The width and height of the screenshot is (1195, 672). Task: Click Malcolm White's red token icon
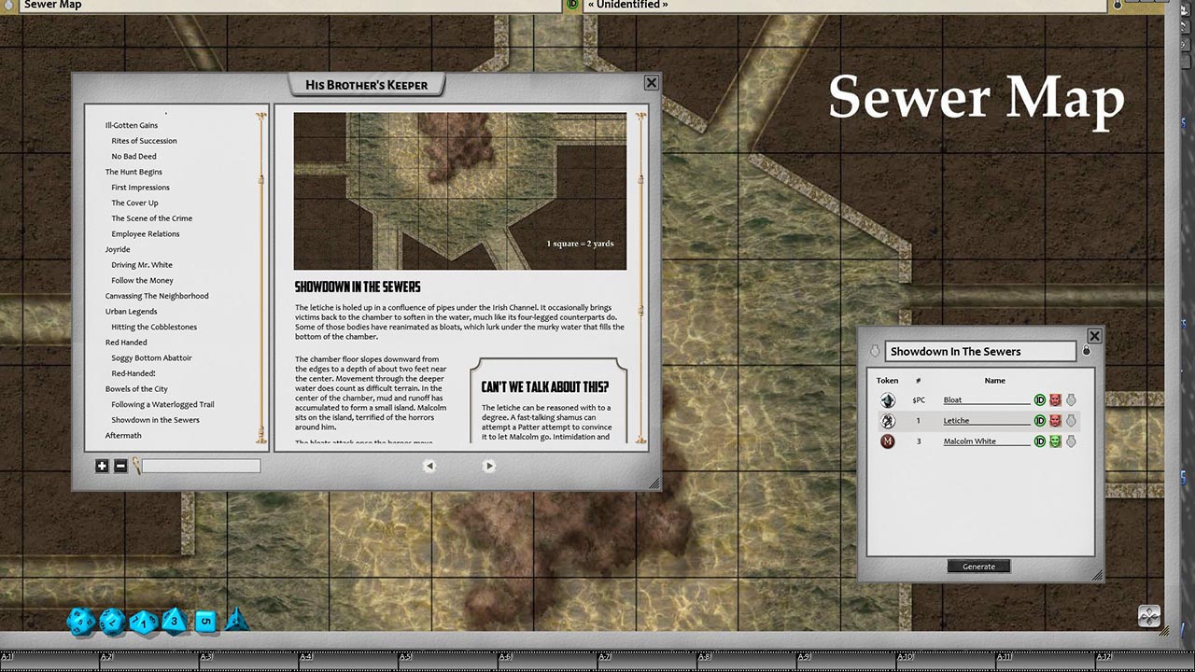(889, 441)
